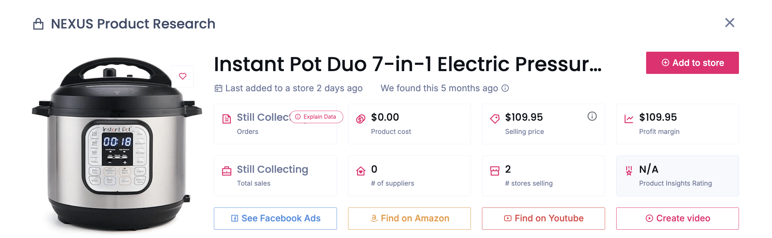Viewport: 772px width, 238px height.
Task: Click the NEXUS Product Research bag icon
Action: click(x=39, y=24)
